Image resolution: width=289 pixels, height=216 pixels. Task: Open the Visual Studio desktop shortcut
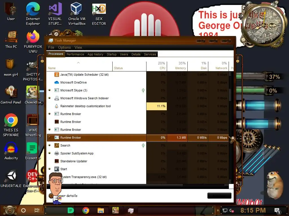[x=55, y=13]
